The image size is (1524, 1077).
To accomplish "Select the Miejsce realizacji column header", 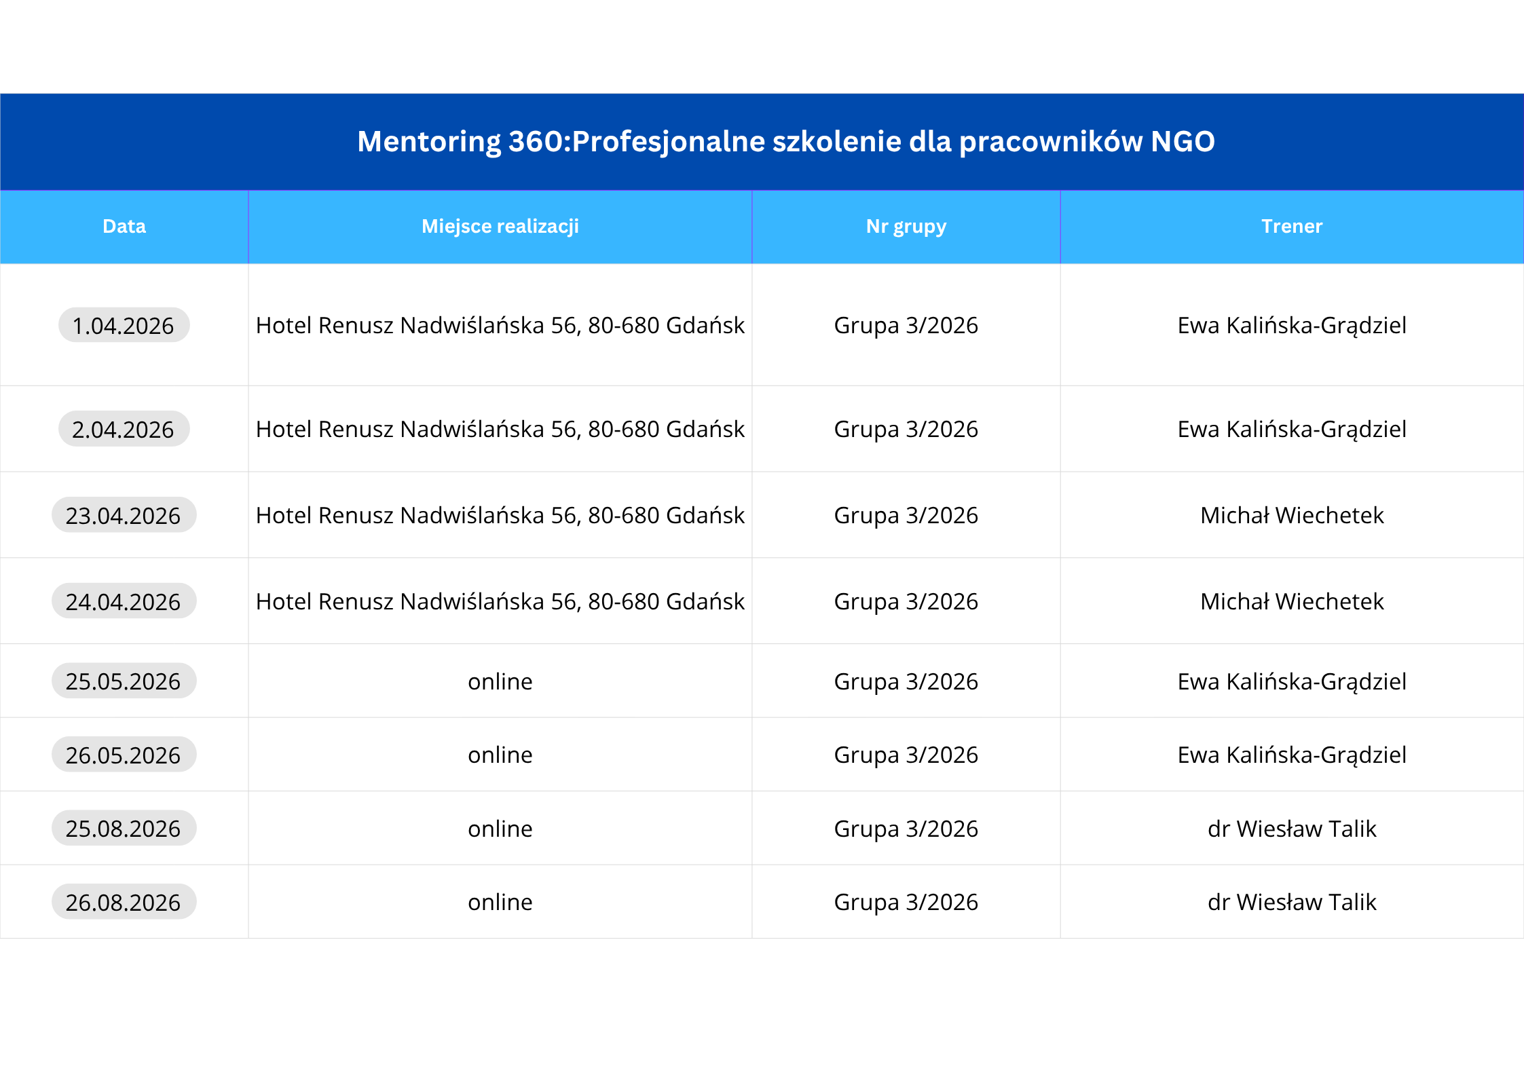I will (x=500, y=227).
